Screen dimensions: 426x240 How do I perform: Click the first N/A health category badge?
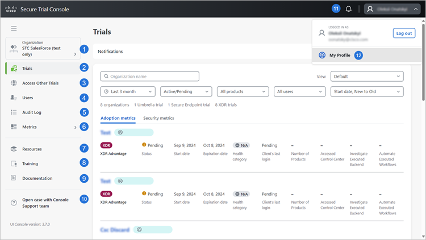coord(241,145)
